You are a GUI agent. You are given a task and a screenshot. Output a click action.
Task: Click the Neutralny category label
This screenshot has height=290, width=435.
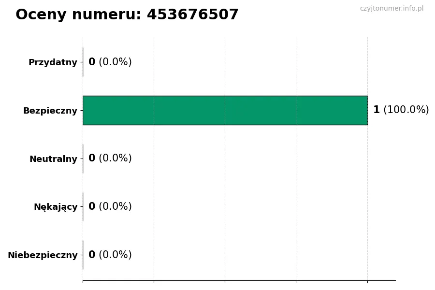53,159
